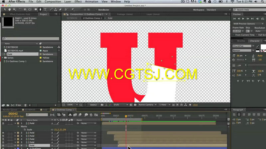The height and width of the screenshot is (149, 266).
Task: Select the Hand tool
Action: click(x=10, y=10)
